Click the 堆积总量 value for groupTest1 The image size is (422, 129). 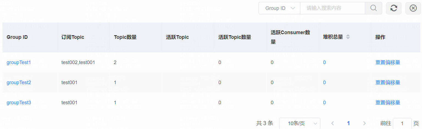[x=324, y=62]
